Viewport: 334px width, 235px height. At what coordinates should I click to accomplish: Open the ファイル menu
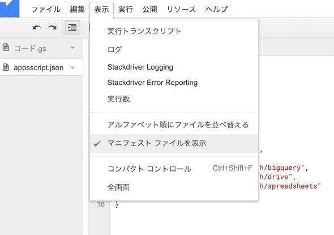[46, 10]
